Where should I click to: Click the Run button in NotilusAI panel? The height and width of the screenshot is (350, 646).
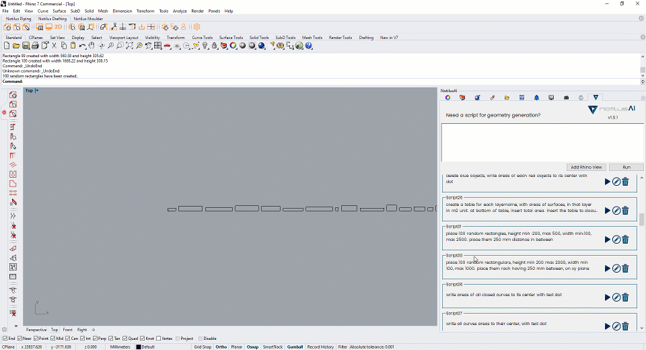(x=626, y=167)
